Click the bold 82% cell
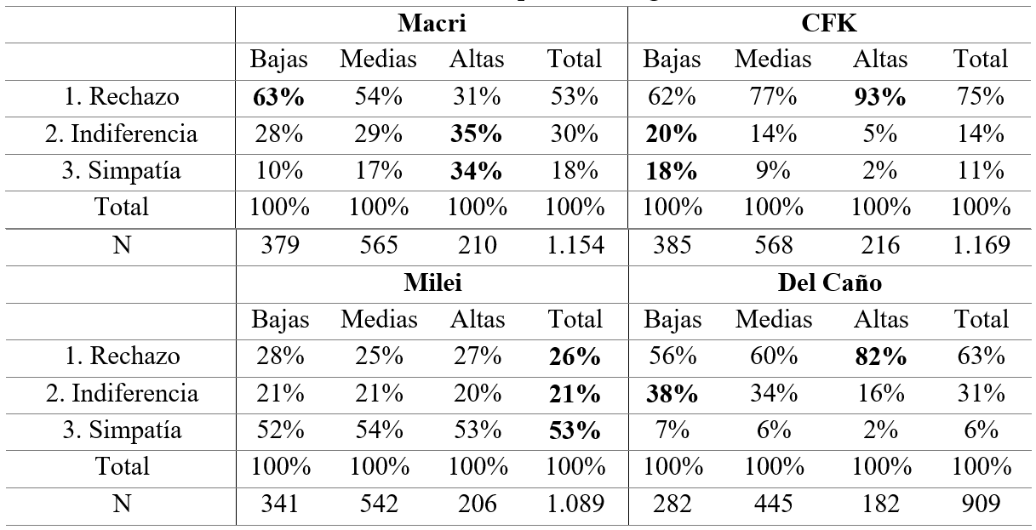 pos(880,356)
